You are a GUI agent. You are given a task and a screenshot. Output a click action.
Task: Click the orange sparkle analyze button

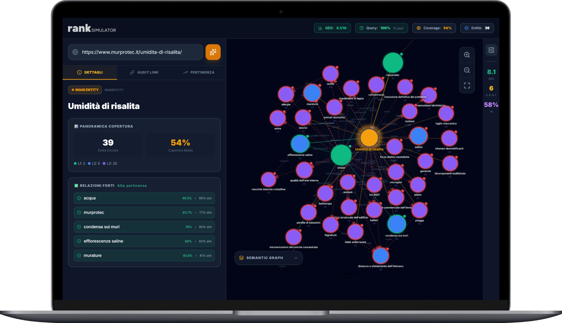pyautogui.click(x=213, y=52)
